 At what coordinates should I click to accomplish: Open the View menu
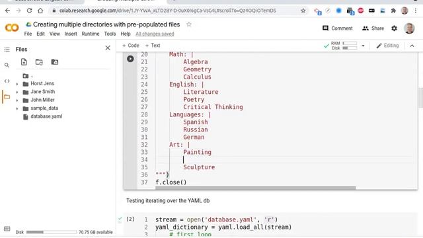[54, 34]
